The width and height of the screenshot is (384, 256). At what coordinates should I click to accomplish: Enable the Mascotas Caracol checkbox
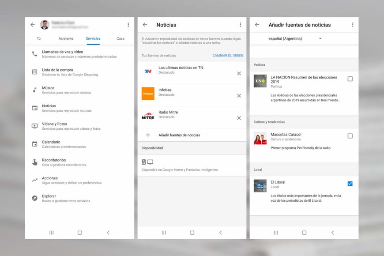click(350, 136)
